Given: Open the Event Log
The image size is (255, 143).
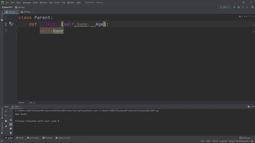Looking at the screenshot, I should click(245, 138).
